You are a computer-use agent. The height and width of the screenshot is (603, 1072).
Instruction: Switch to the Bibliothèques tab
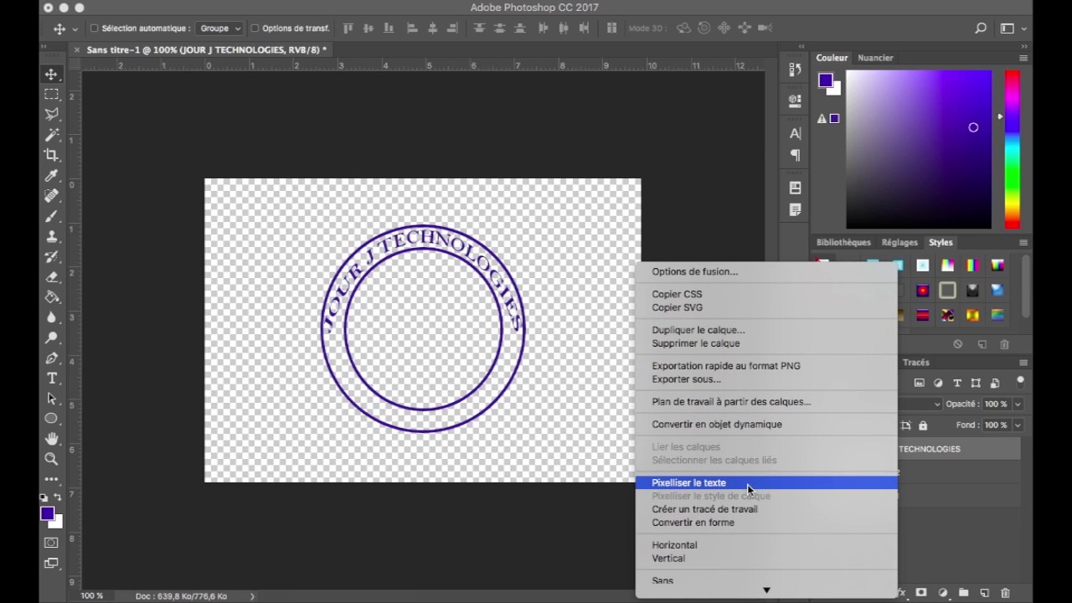(843, 242)
